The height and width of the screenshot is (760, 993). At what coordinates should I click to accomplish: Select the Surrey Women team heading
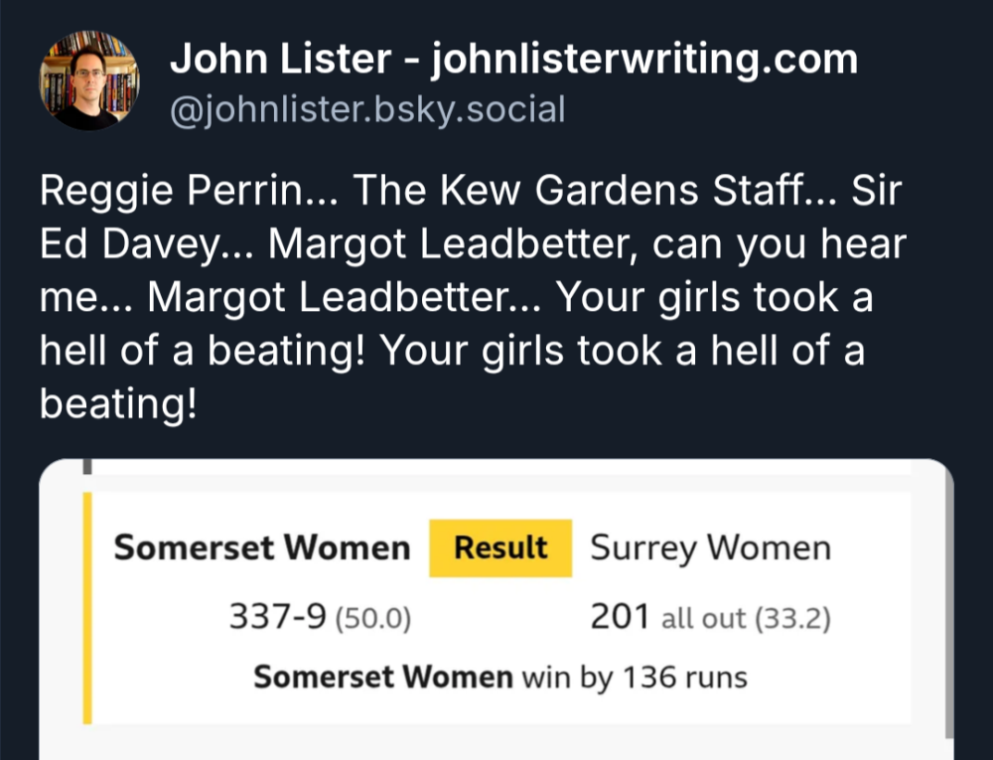[x=711, y=547]
